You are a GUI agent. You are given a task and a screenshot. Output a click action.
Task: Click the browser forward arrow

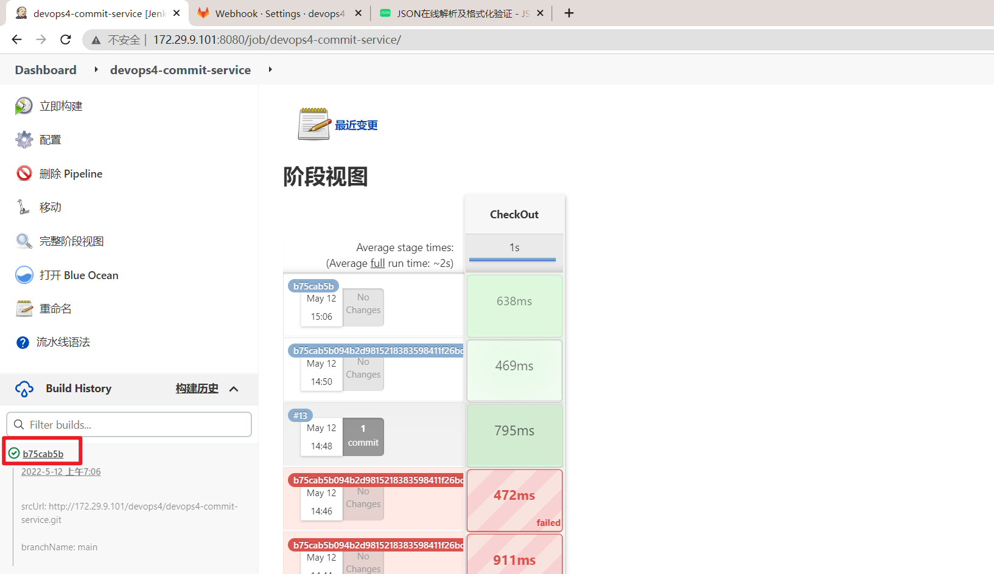pyautogui.click(x=41, y=40)
